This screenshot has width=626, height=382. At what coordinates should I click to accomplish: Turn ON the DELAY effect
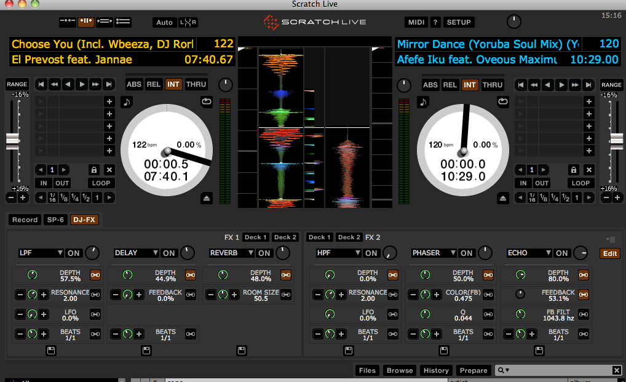point(169,253)
